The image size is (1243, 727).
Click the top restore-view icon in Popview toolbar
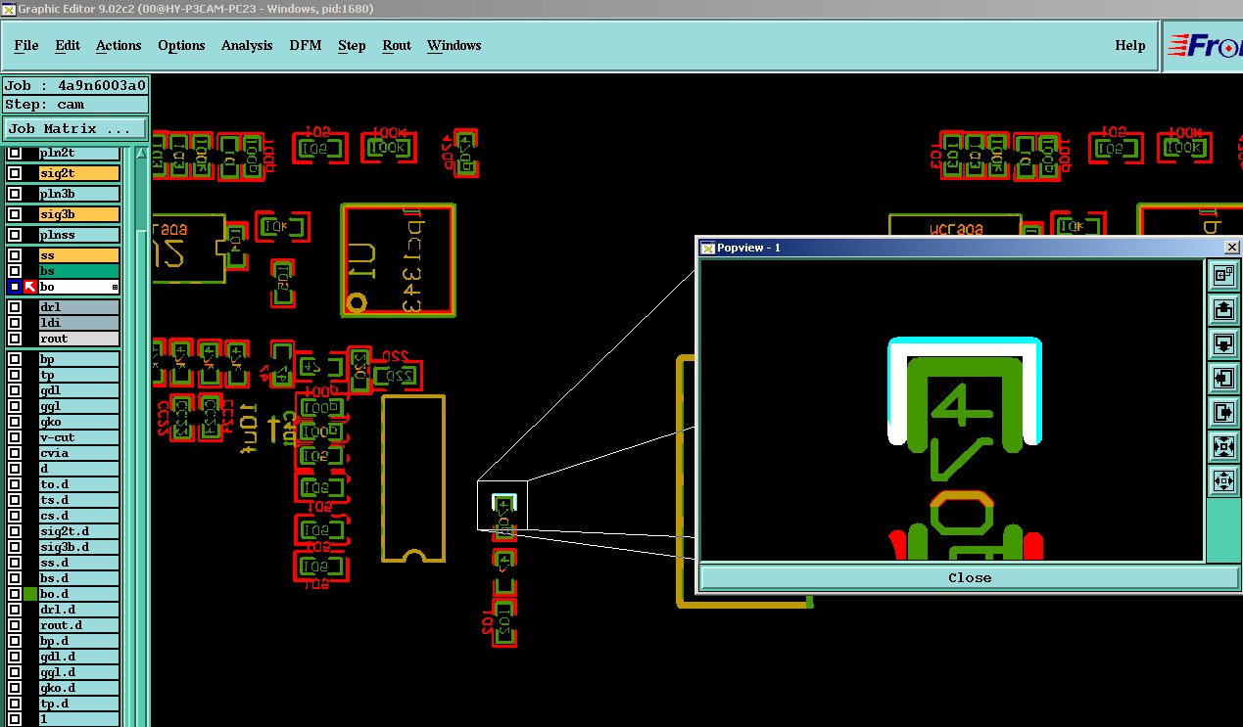click(x=1223, y=276)
